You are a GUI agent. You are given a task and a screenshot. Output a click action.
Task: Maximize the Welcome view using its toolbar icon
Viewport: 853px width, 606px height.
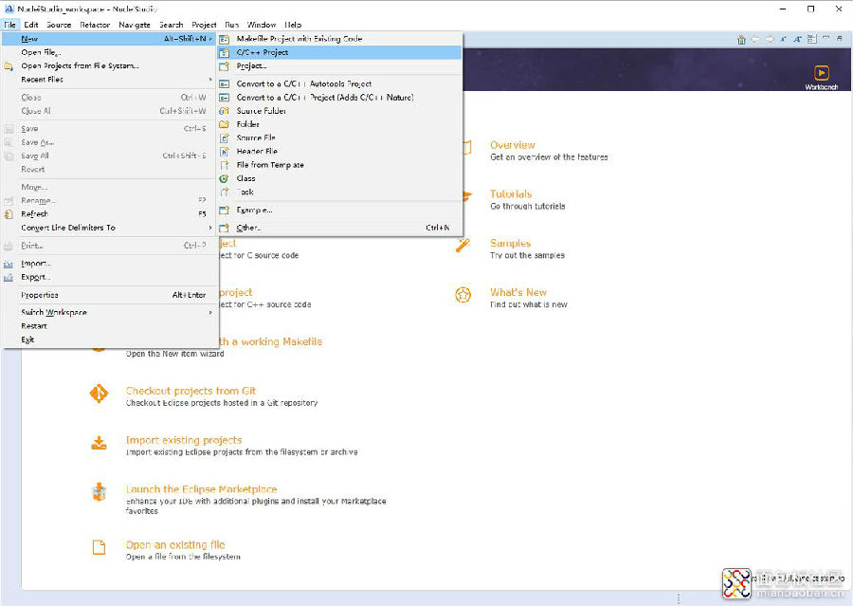(840, 38)
